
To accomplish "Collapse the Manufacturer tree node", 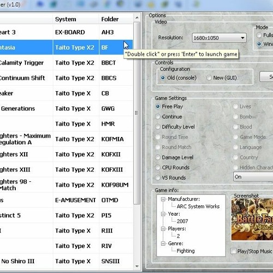I will tap(163, 199).
